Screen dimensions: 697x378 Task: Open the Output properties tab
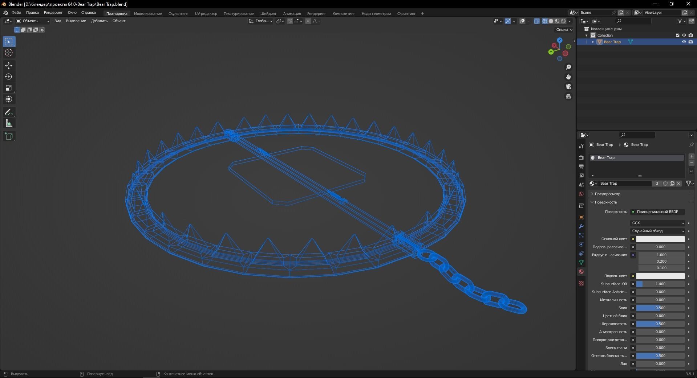581,167
